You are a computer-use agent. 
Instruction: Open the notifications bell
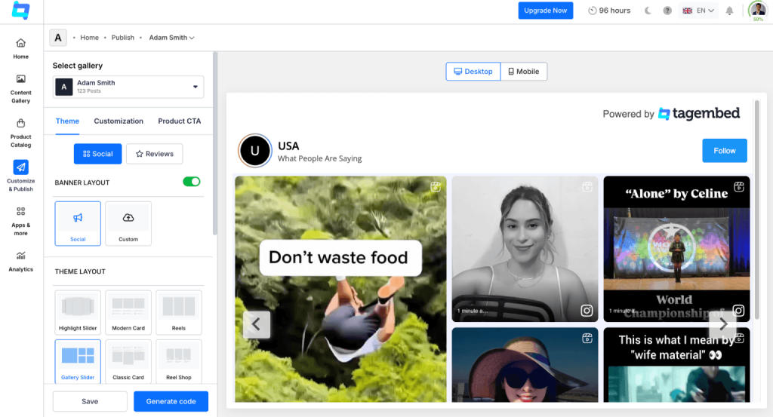[x=730, y=11]
